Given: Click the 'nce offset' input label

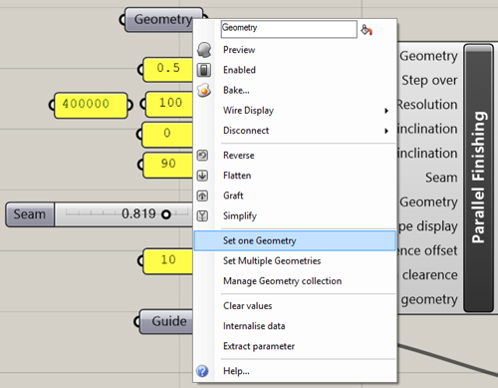Looking at the screenshot, I should (x=427, y=250).
